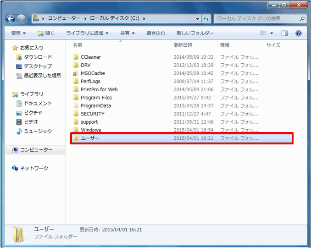The height and width of the screenshot is (248, 311).
Task: Open the ピクチャ library
Action: pyautogui.click(x=33, y=113)
